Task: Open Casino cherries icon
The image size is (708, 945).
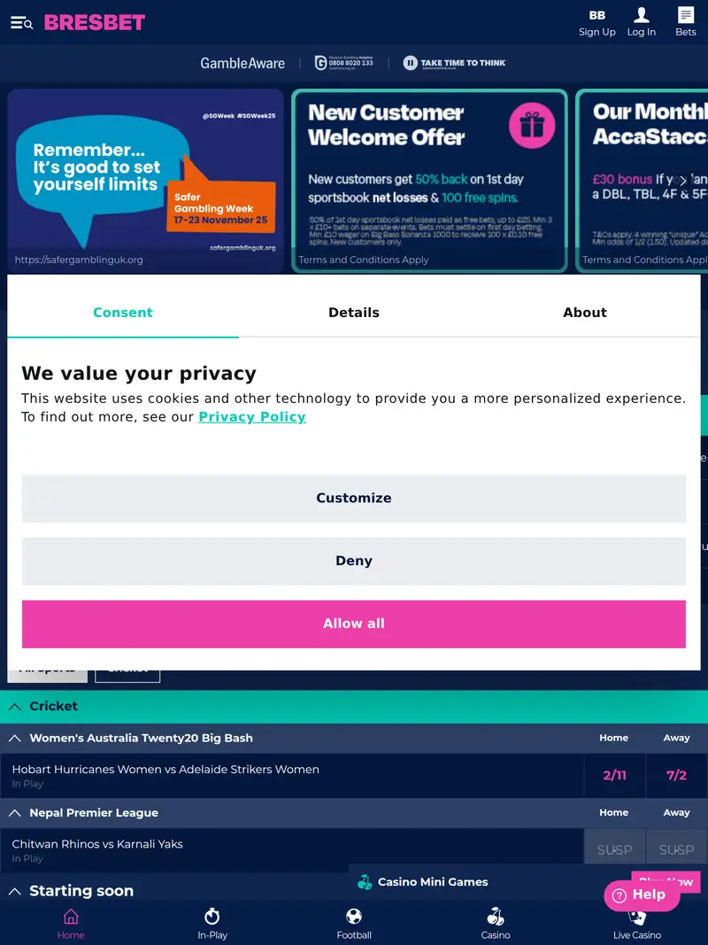Action: click(496, 917)
